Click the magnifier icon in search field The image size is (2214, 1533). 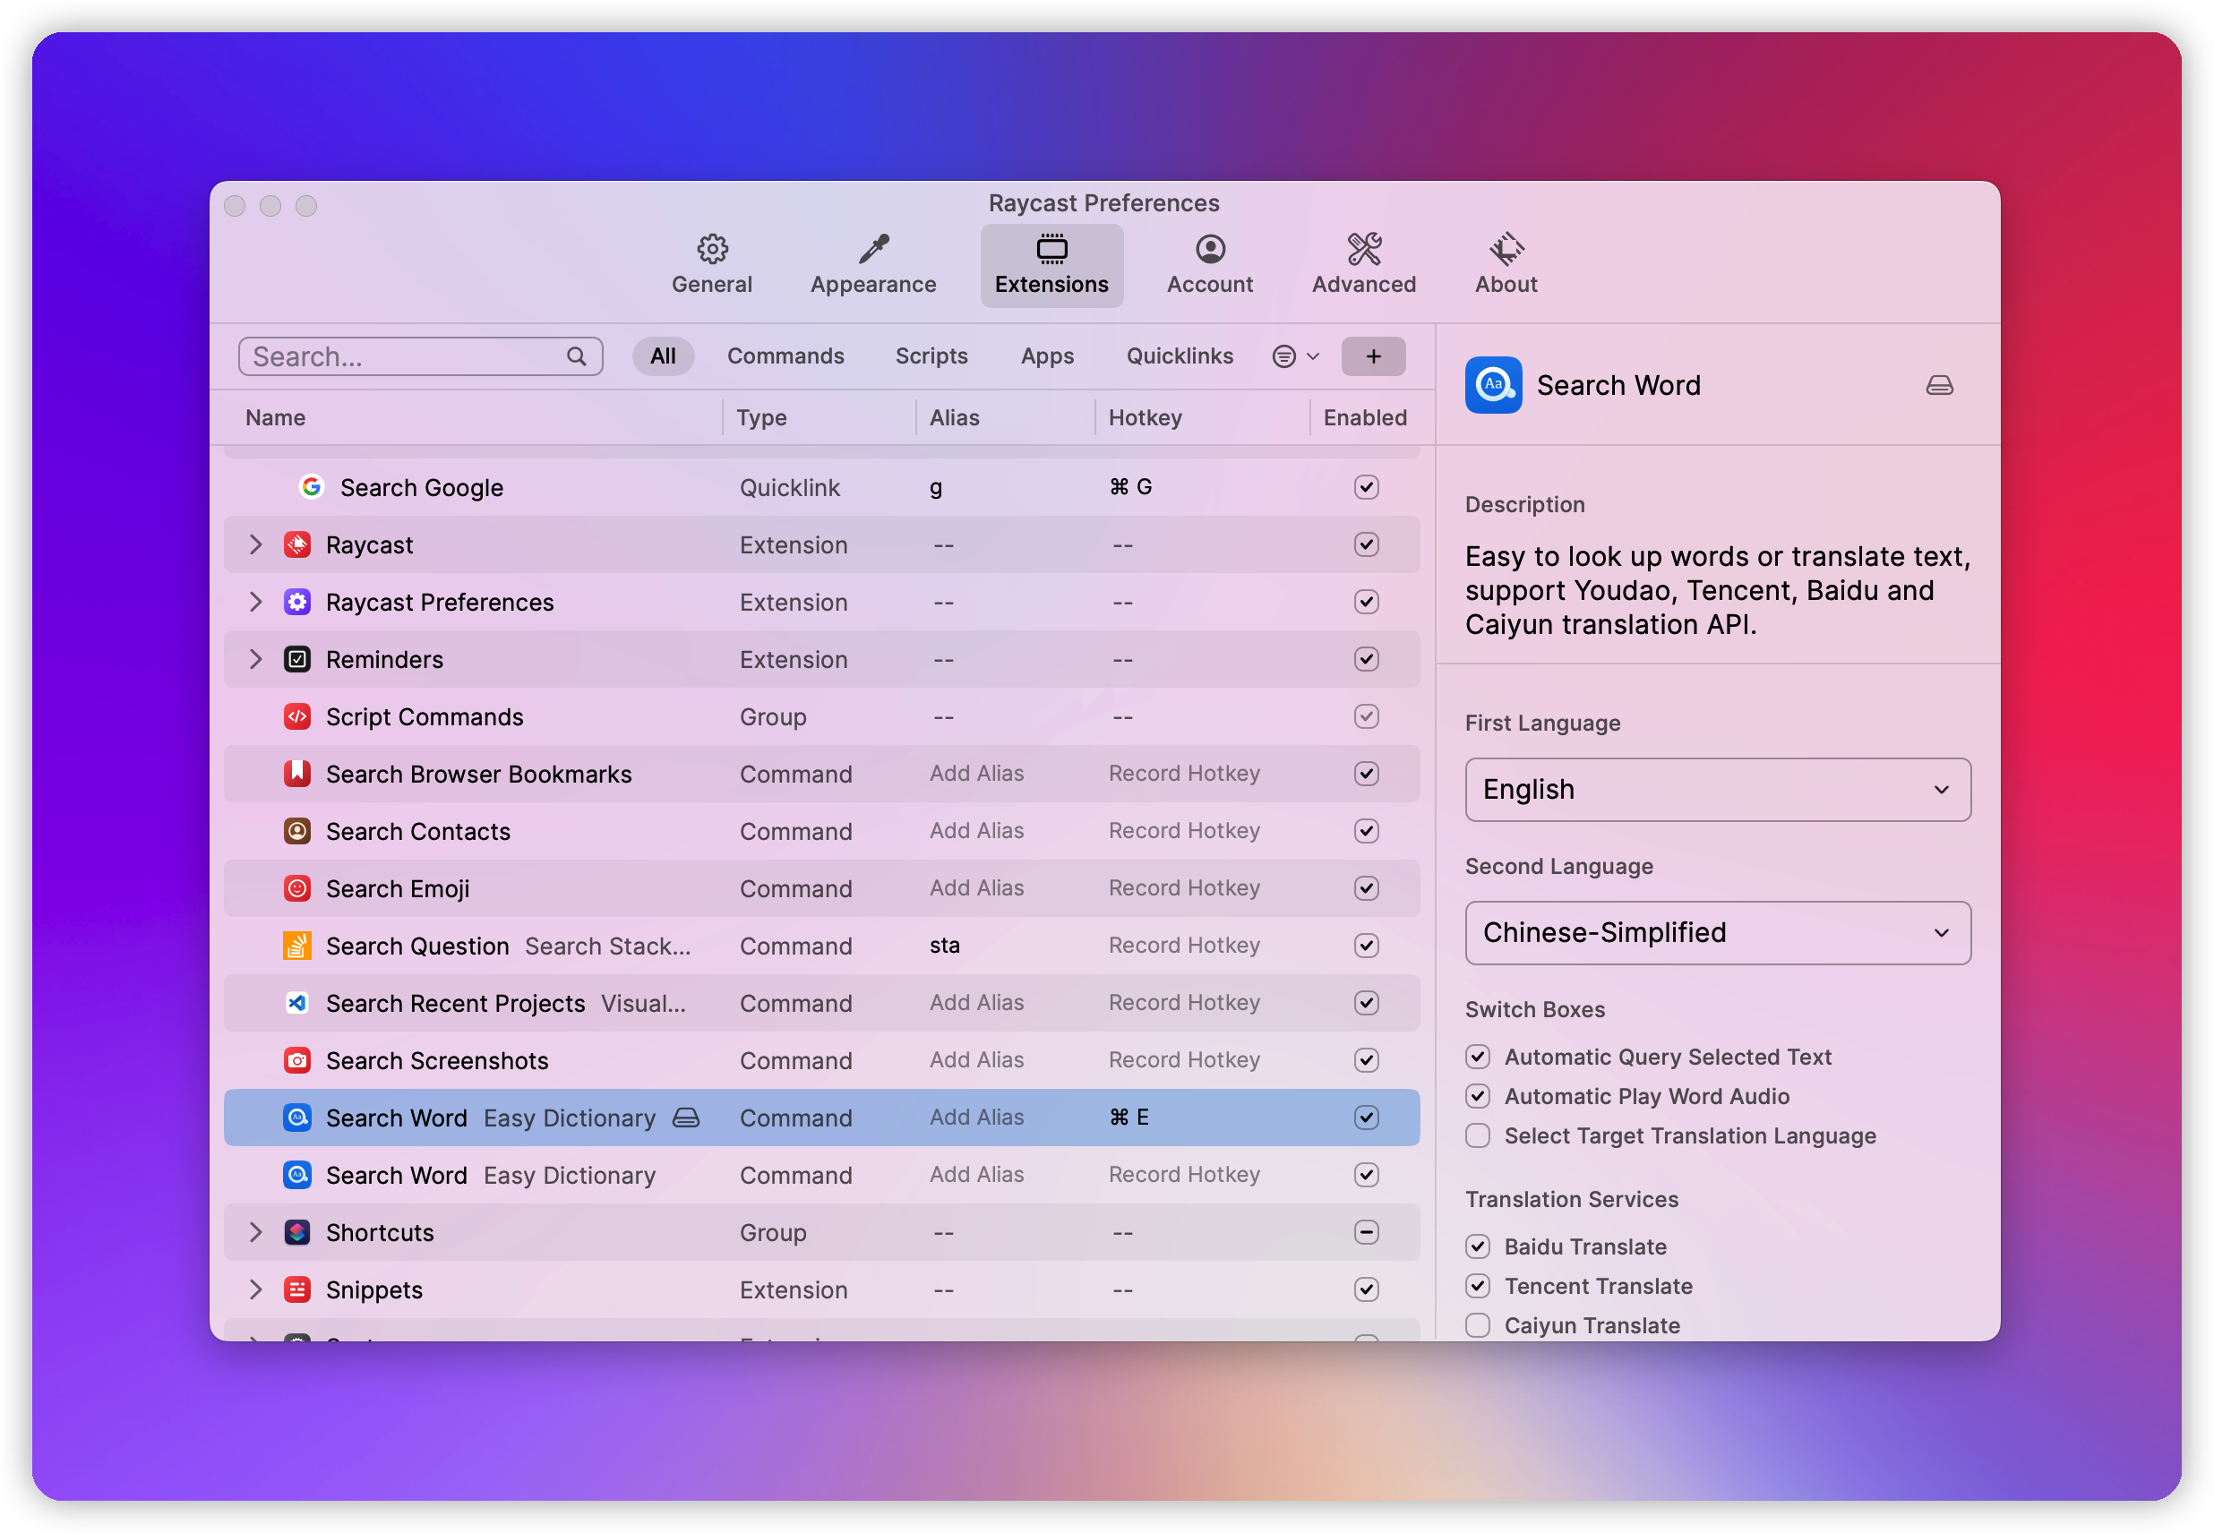pyautogui.click(x=576, y=356)
